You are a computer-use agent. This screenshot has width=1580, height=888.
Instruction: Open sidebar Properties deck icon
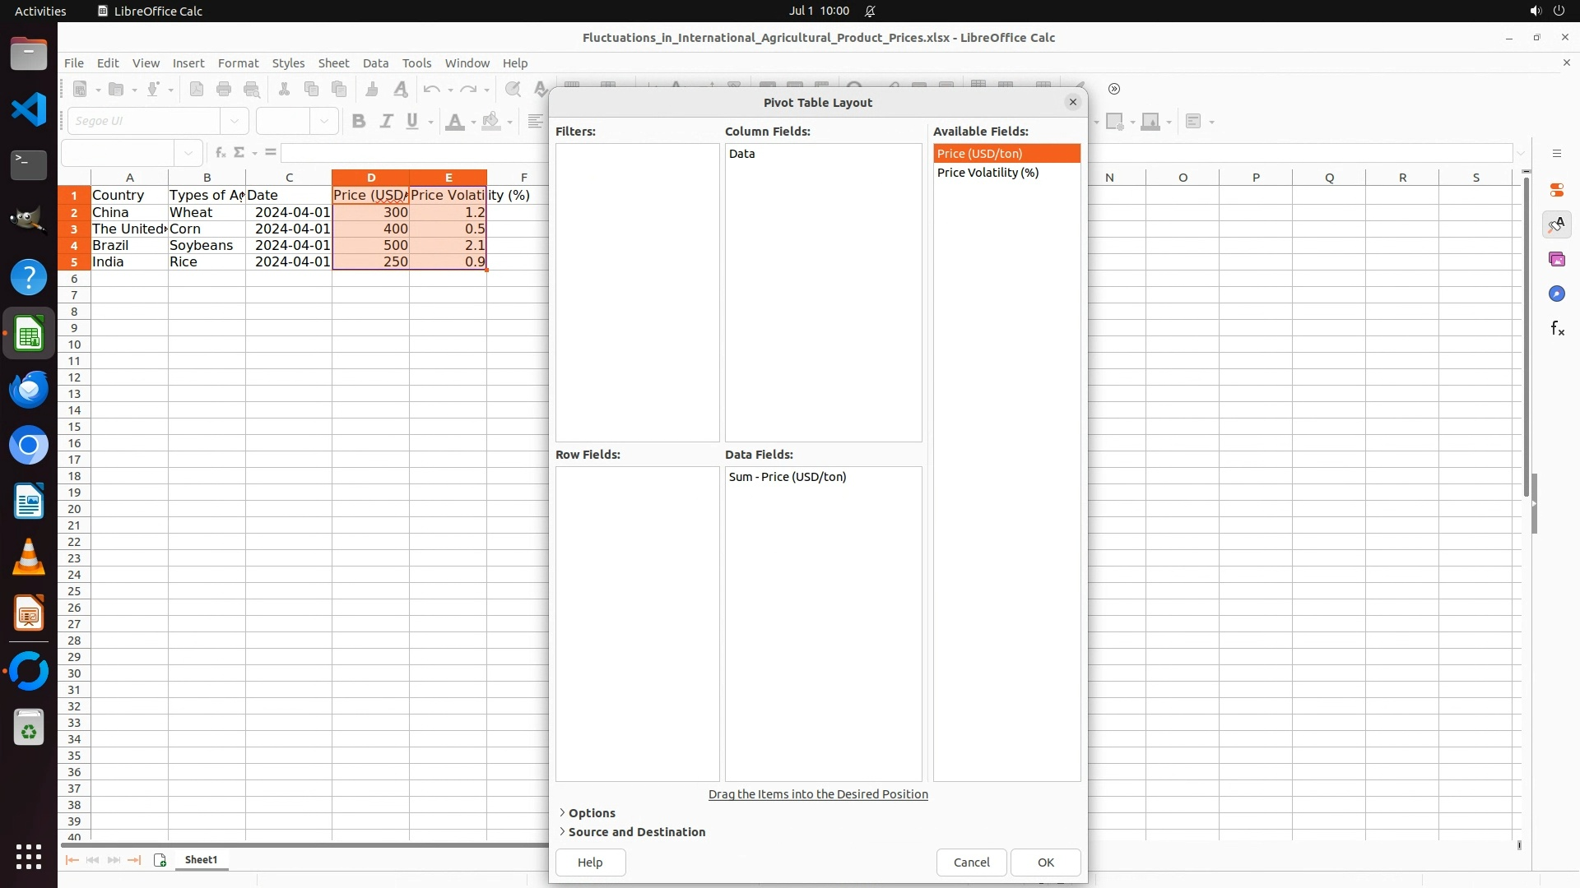tap(1556, 190)
